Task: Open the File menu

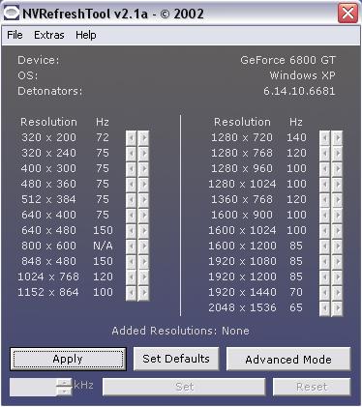Action: click(15, 35)
